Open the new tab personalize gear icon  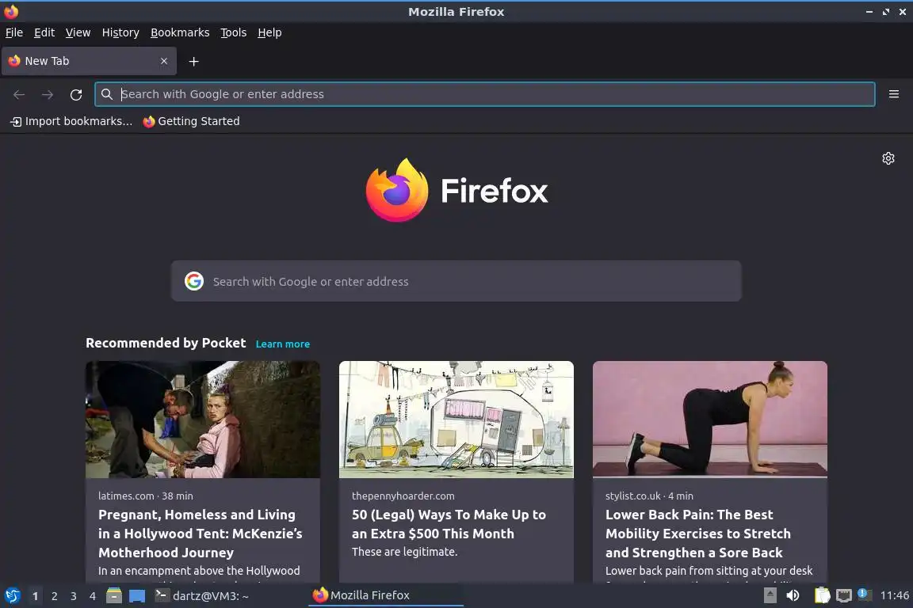[888, 158]
